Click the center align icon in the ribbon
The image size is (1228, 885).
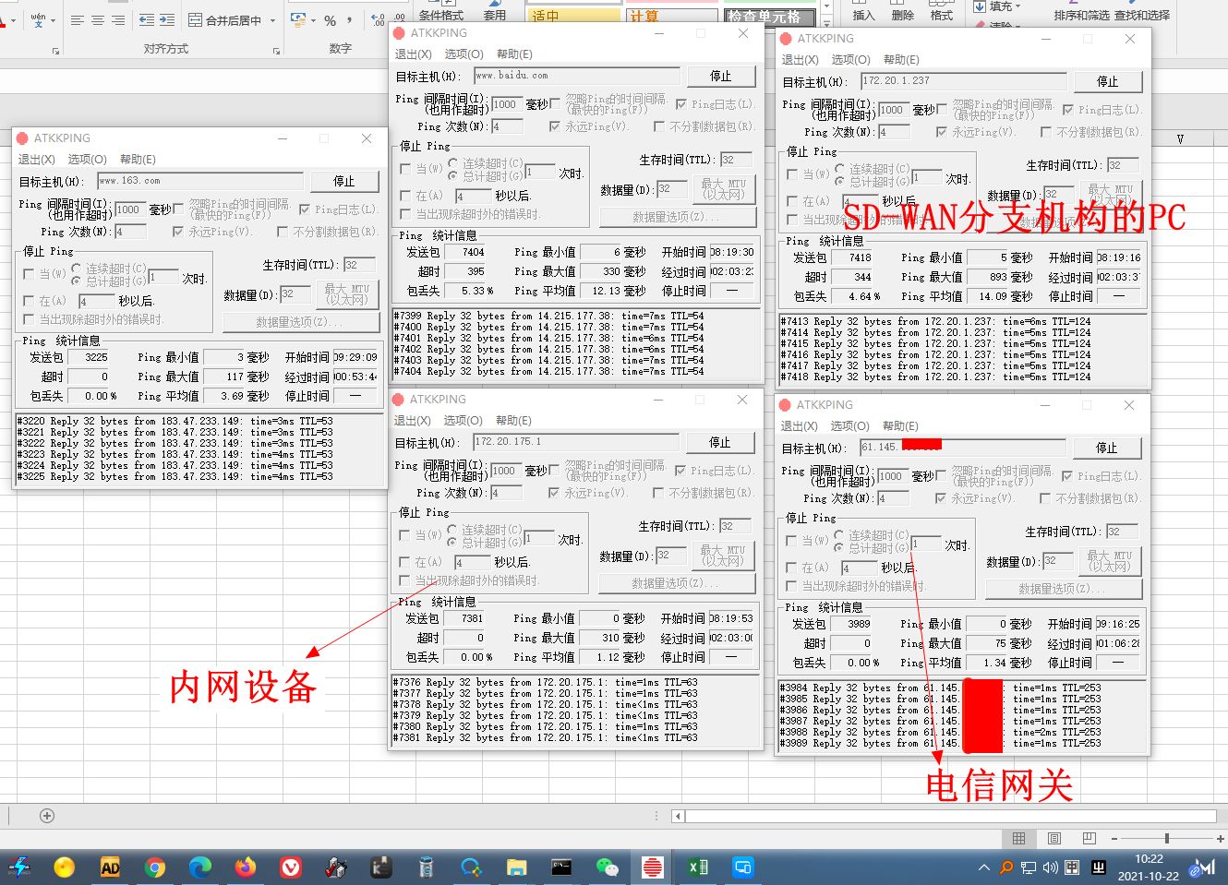(x=97, y=20)
